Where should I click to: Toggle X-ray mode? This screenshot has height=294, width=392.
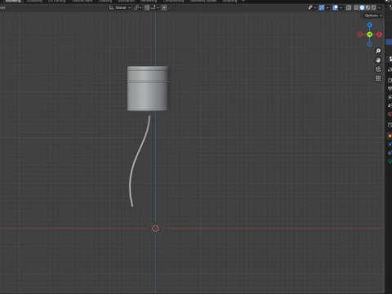tap(349, 7)
